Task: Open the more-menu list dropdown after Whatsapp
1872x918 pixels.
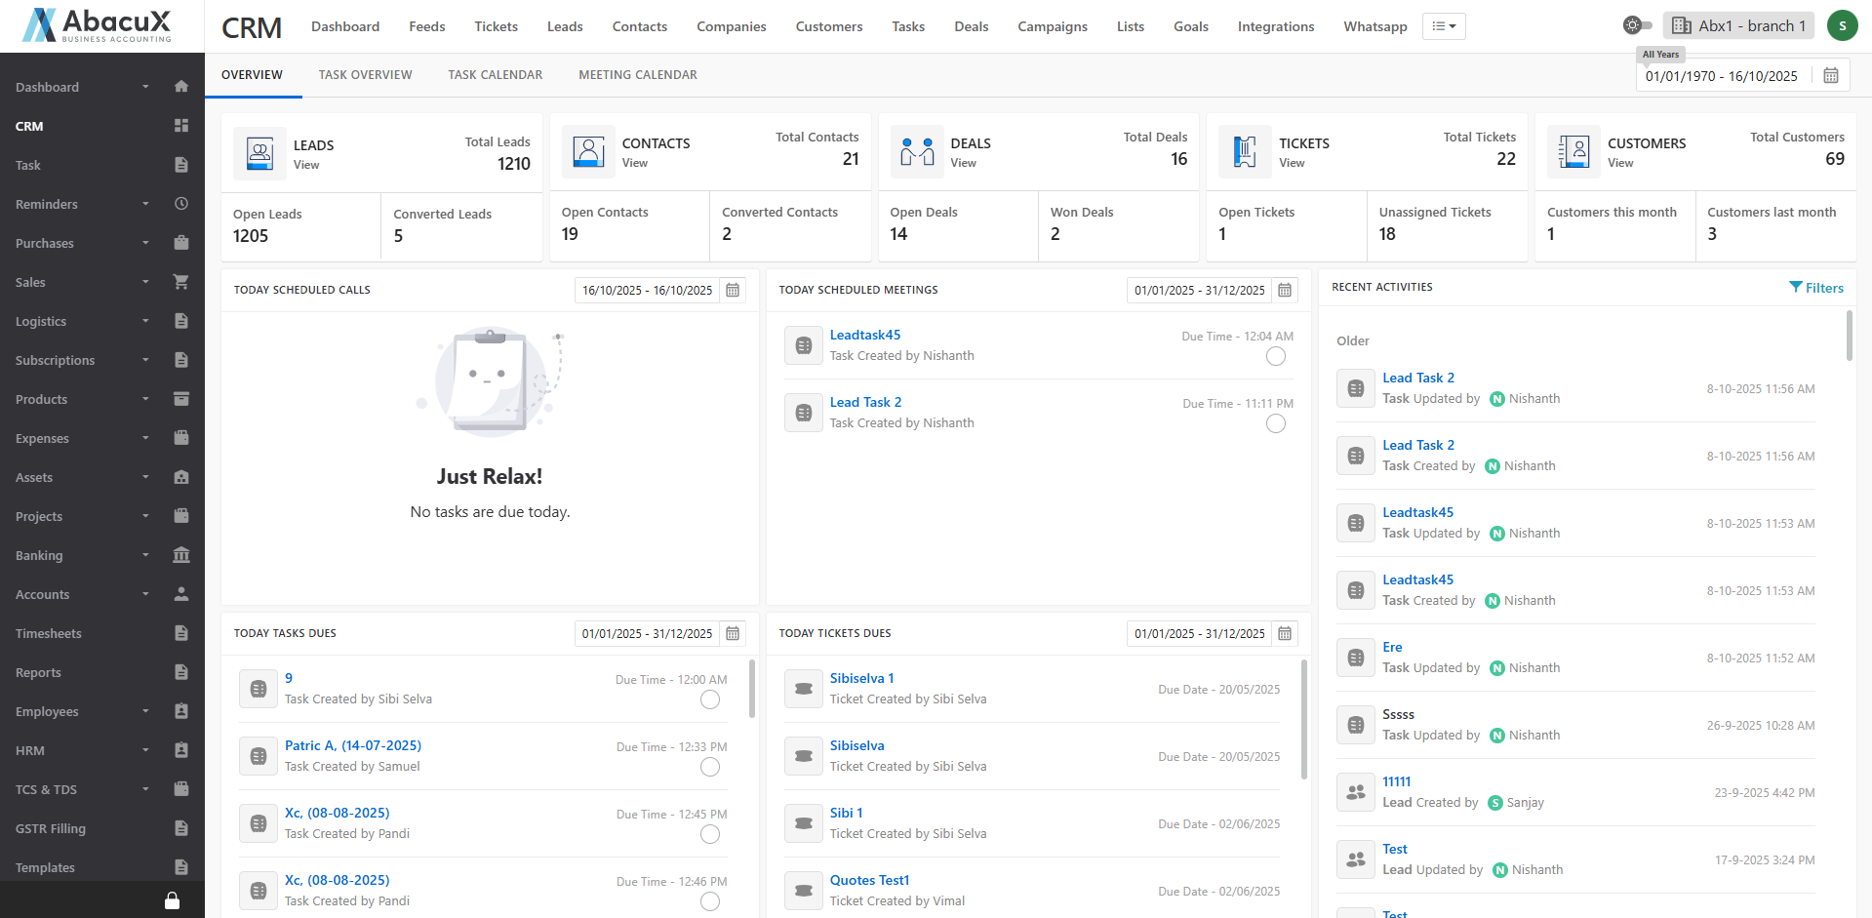Action: click(x=1444, y=26)
